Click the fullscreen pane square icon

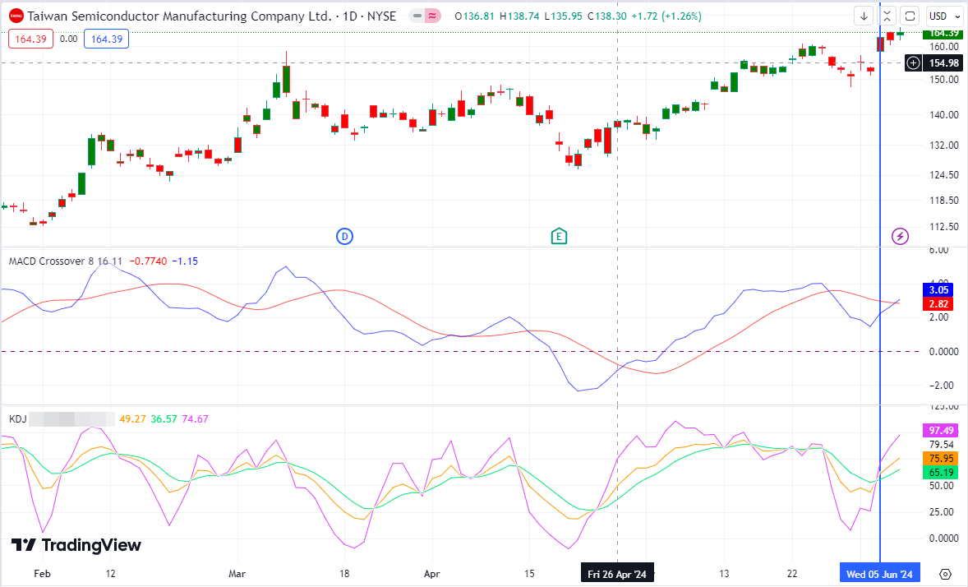(x=910, y=16)
